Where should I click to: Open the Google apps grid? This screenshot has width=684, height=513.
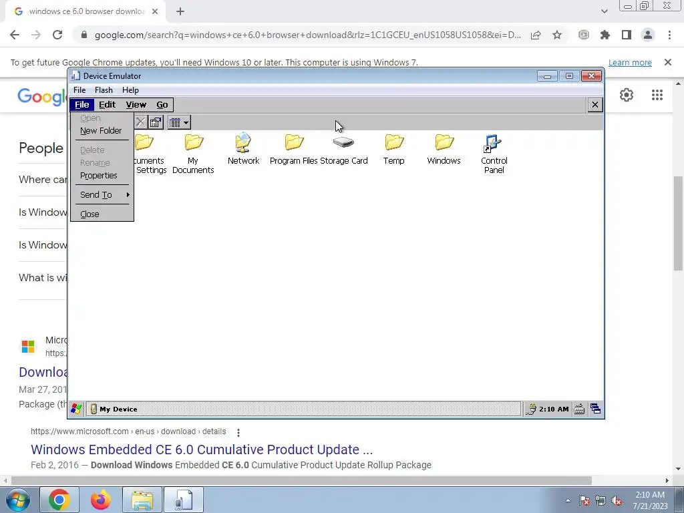(x=657, y=95)
